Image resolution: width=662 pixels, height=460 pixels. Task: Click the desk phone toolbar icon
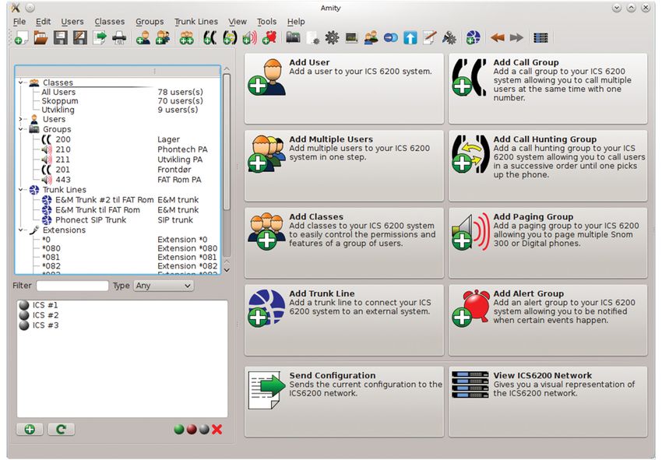point(293,38)
